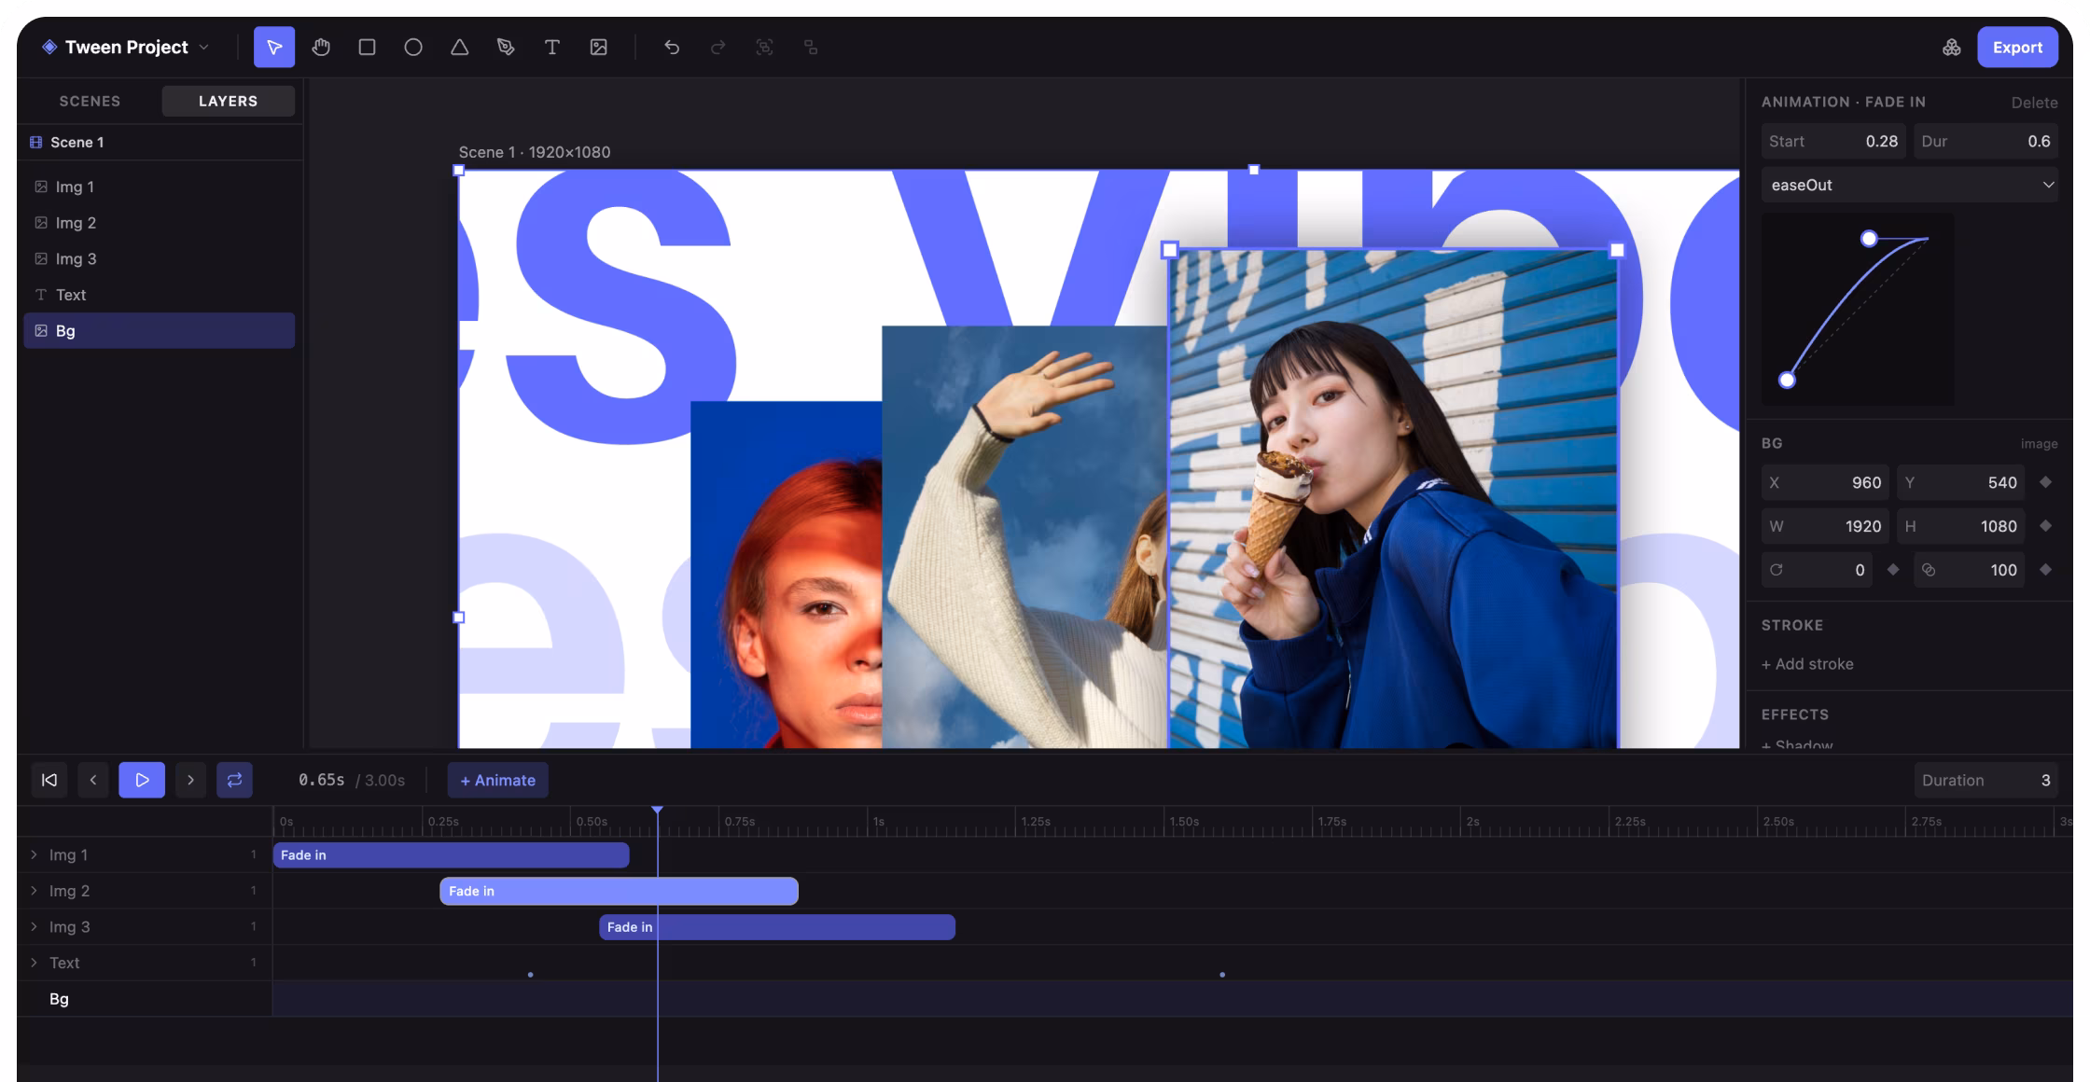Viewport: 2090px width, 1082px height.
Task: Click the Group objects icon
Action: 764,48
